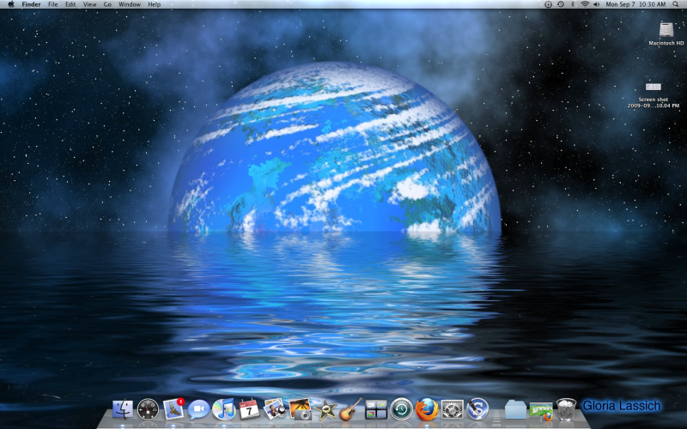Screen dimensions: 687x429
Task: Open Time Machine in the Dock
Action: (x=401, y=410)
